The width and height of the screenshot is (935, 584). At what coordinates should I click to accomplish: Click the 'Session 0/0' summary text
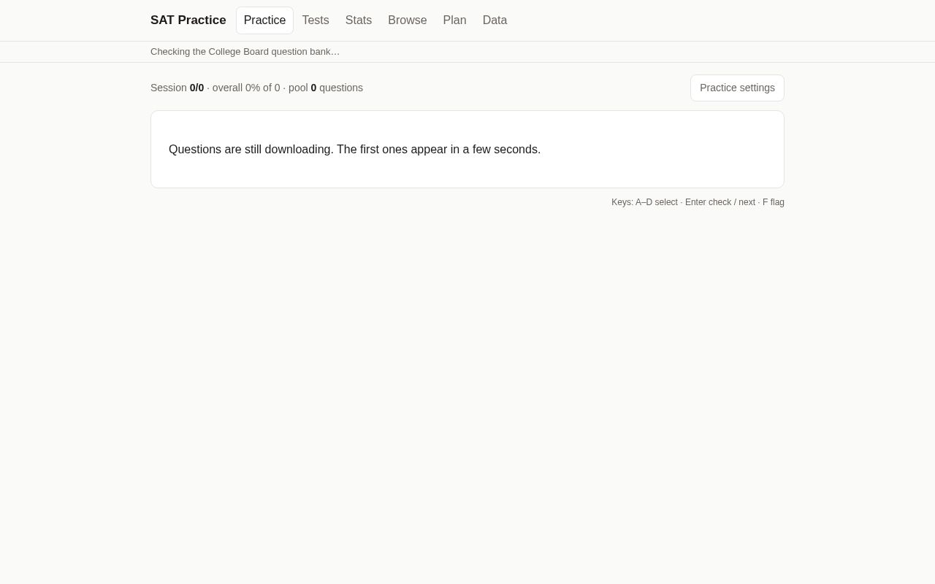(178, 88)
